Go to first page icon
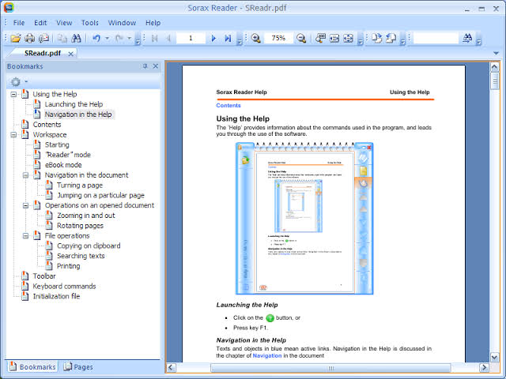This screenshot has height=379, width=506. point(155,39)
